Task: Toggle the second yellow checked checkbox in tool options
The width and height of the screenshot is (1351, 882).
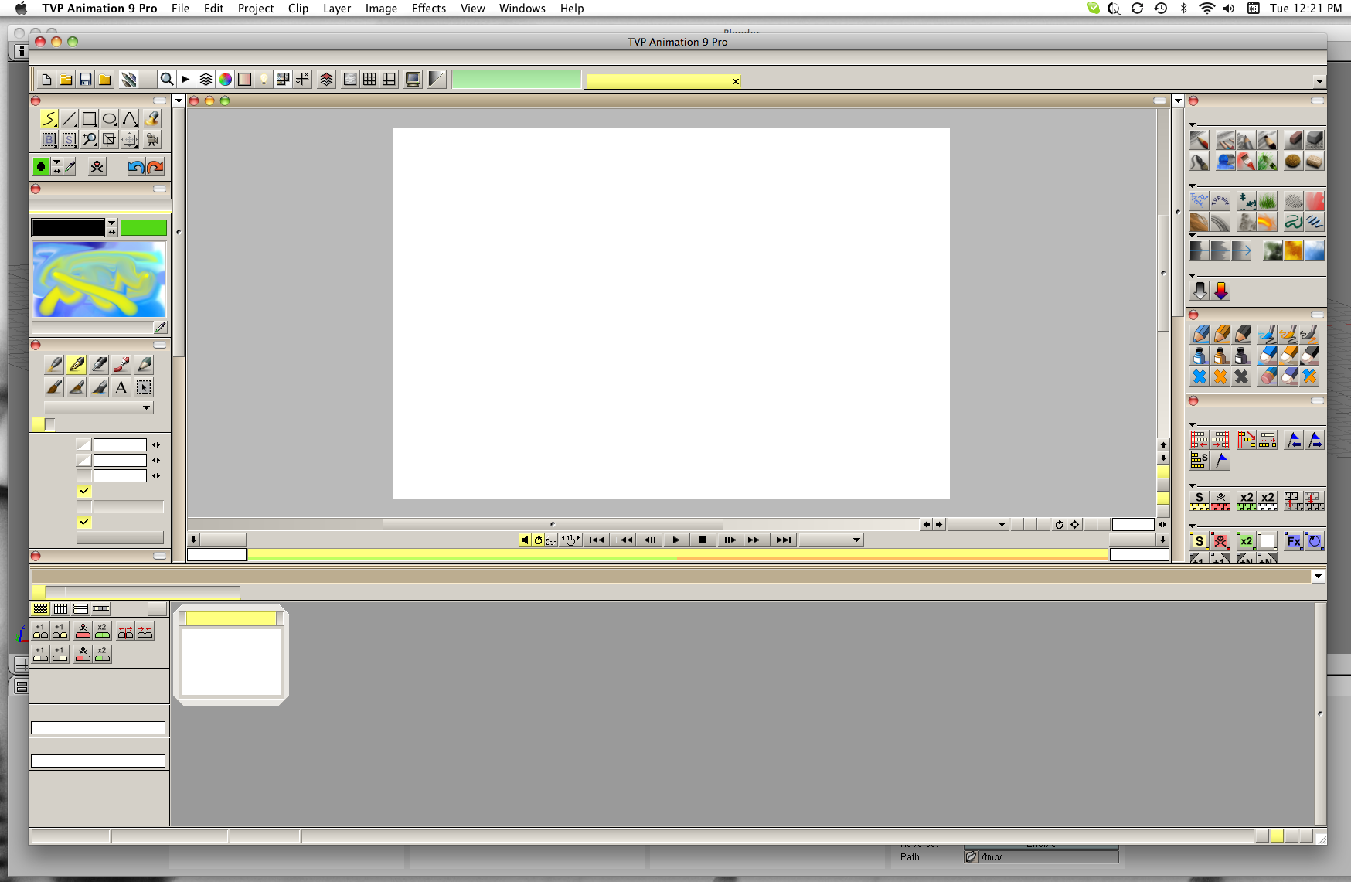Action: pyautogui.click(x=84, y=522)
